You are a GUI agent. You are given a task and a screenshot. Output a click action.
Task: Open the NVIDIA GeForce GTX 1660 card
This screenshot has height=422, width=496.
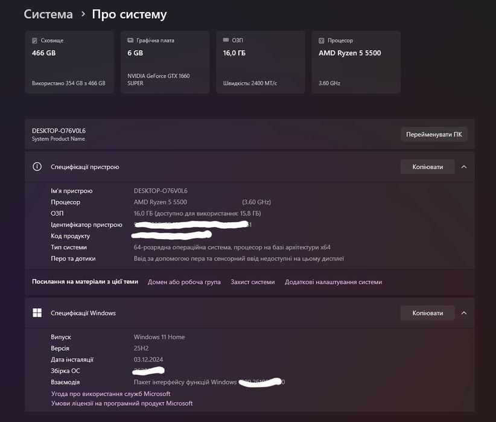pyautogui.click(x=164, y=62)
